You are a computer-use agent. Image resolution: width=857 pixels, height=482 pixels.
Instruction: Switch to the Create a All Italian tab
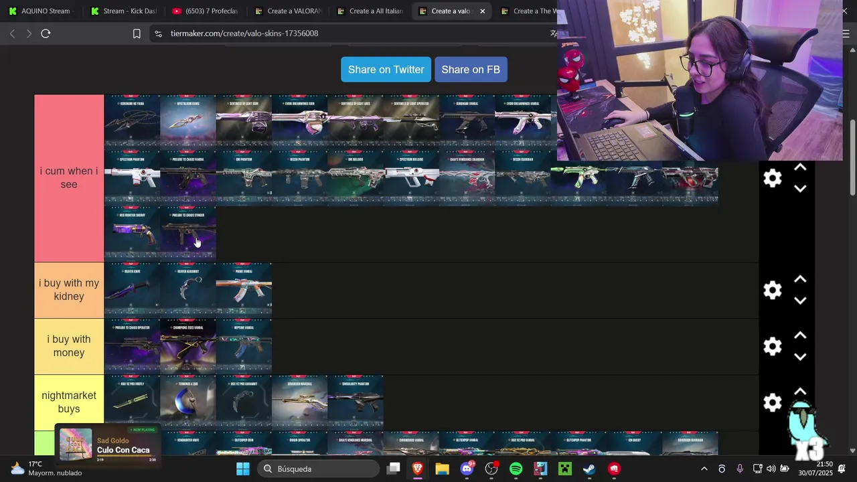(x=369, y=11)
